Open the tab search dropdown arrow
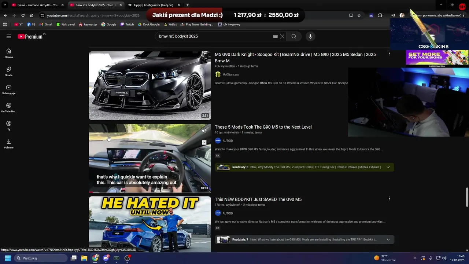The image size is (469, 264). click(5, 5)
